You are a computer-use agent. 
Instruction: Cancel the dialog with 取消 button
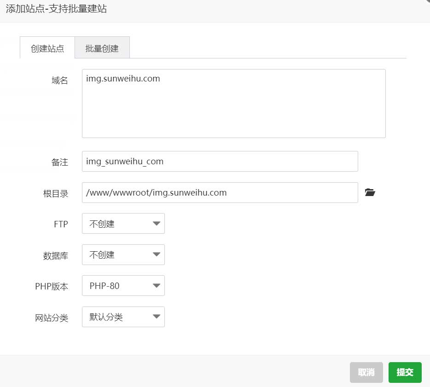[366, 372]
